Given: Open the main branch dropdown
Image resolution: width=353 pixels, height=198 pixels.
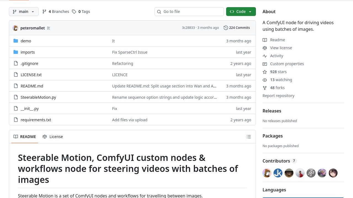Looking at the screenshot, I should [x=23, y=12].
